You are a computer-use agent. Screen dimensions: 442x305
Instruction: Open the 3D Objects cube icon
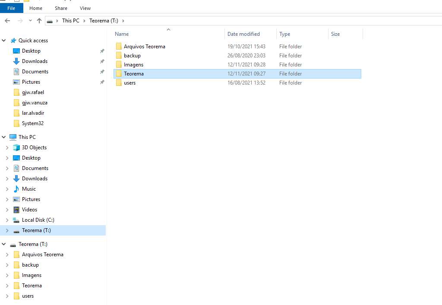[x=16, y=148]
